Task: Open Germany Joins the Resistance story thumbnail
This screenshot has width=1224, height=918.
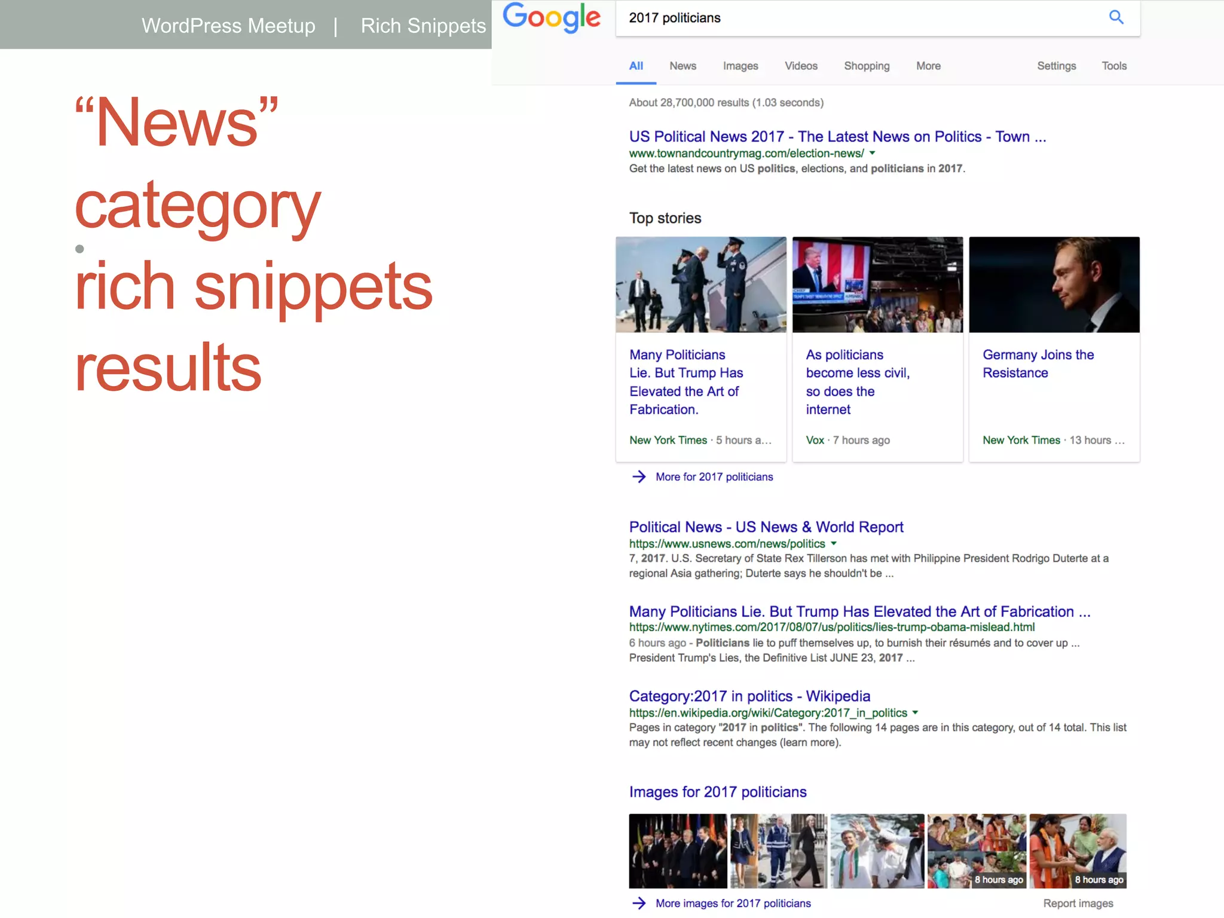Action: click(1054, 284)
